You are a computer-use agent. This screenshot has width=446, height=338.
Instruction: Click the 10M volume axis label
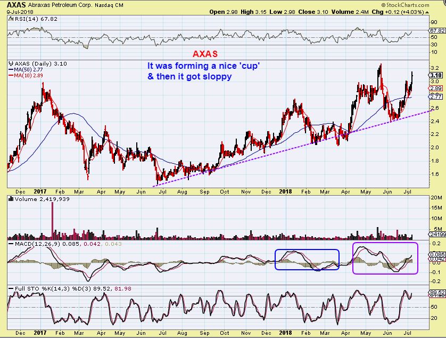436,219
